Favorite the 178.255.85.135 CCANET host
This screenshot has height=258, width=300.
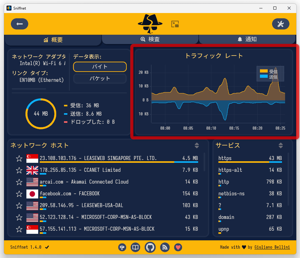19,170
